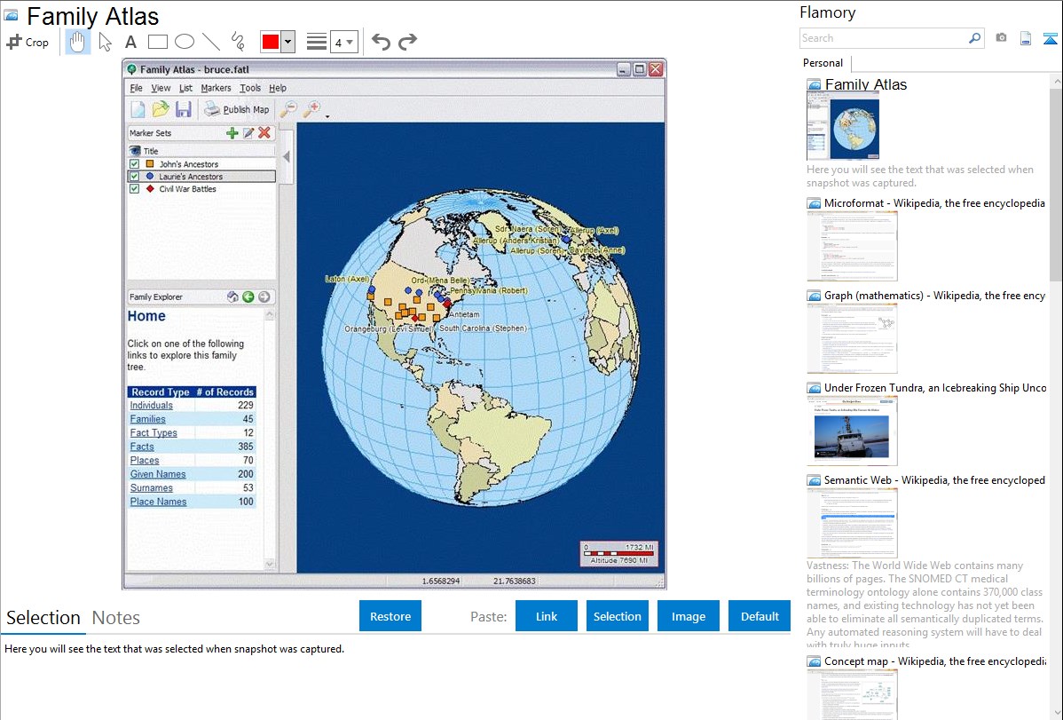Screen dimensions: 1063x720
Task: Click the red color swatch
Action: 271,42
